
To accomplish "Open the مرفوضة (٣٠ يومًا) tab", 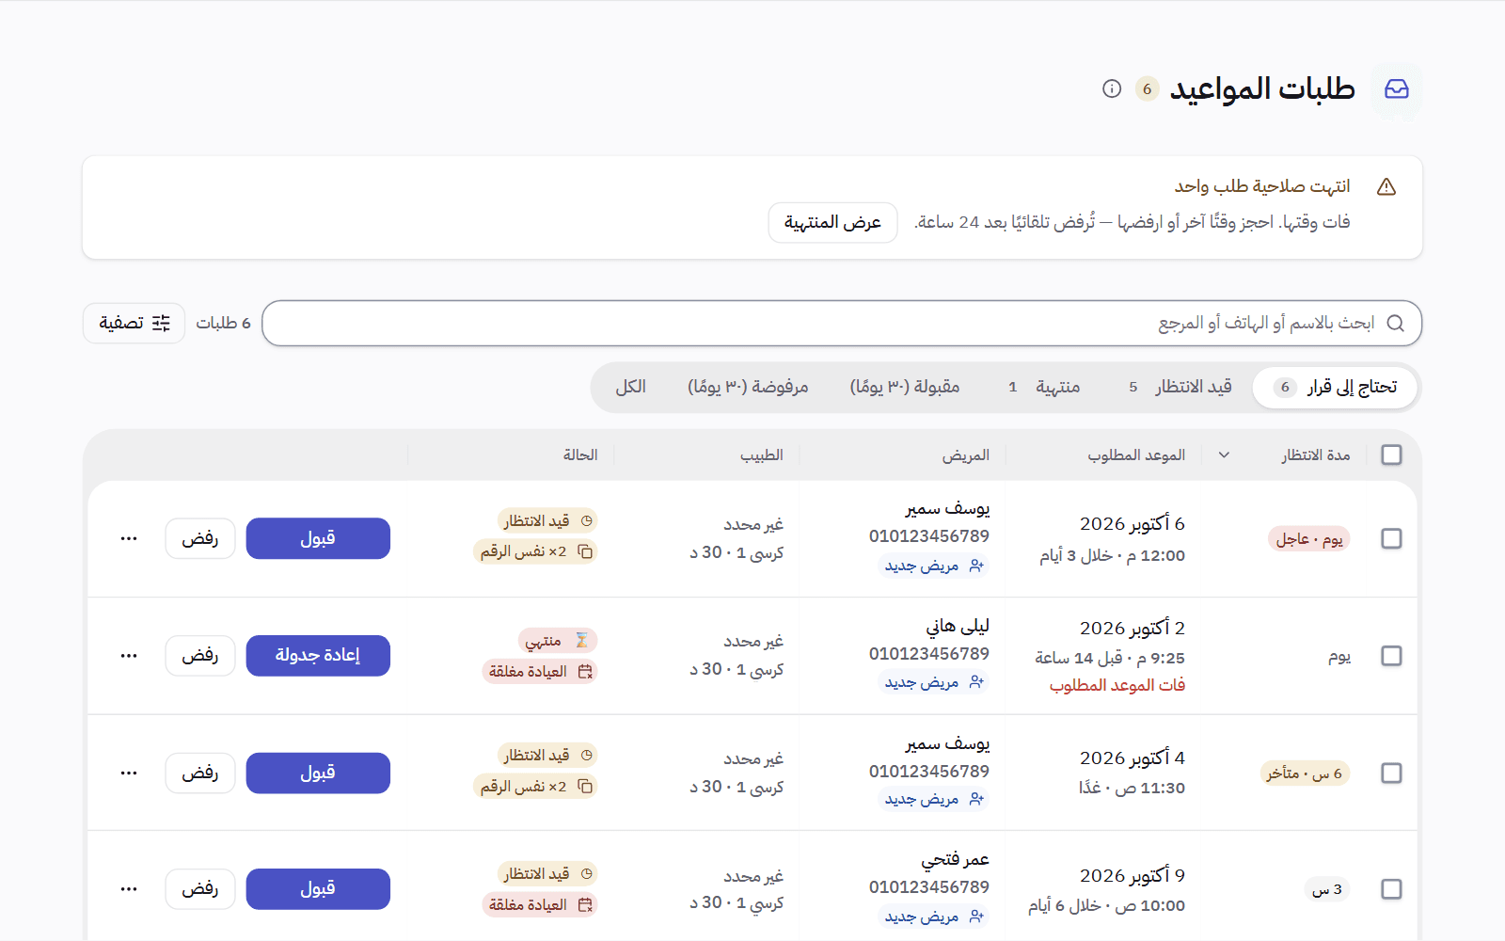I will [749, 387].
